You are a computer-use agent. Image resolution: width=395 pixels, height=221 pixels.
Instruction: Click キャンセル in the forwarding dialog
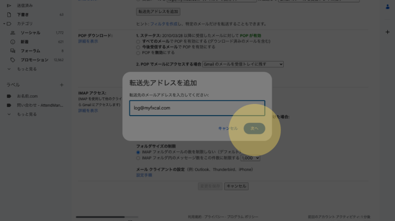pos(228,129)
